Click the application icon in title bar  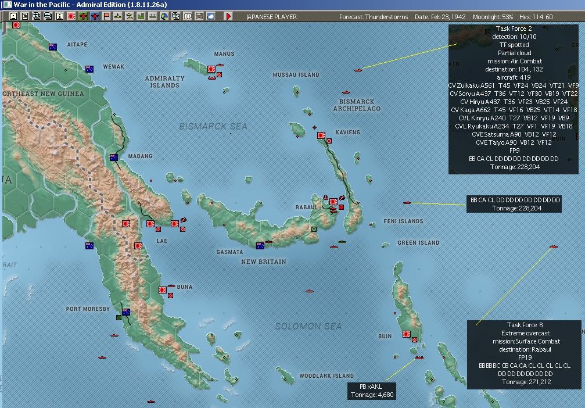7,5
